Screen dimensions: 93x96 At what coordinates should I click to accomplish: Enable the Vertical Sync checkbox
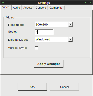point(36,48)
